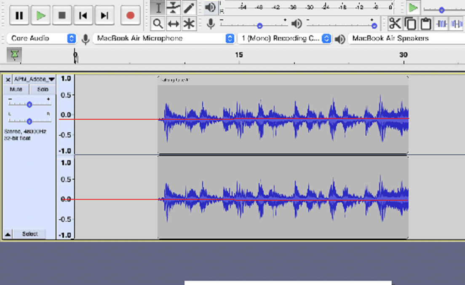Viewport: 465px width, 285px height.
Task: Solo the APM_Adobe track
Action: [x=42, y=89]
